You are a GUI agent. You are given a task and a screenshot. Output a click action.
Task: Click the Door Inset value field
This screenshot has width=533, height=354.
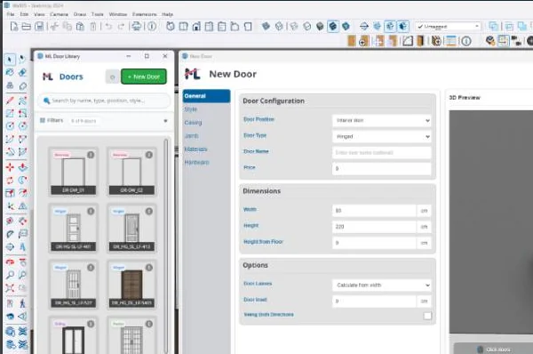tap(374, 301)
